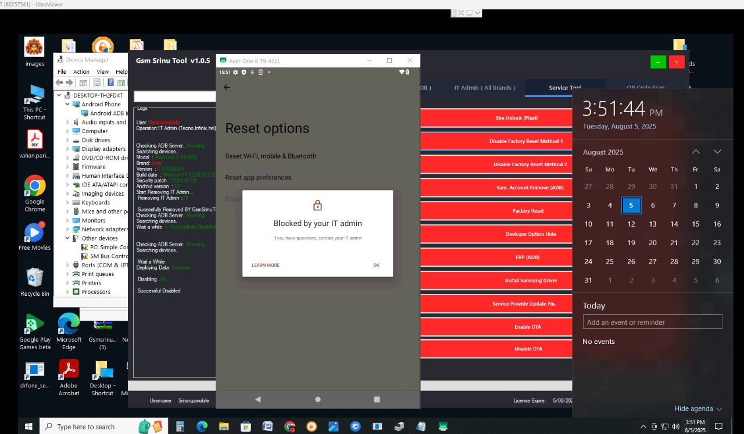Viewport: 744px width, 434px height.
Task: Click the Add an event or reminder field
Action: 652,322
